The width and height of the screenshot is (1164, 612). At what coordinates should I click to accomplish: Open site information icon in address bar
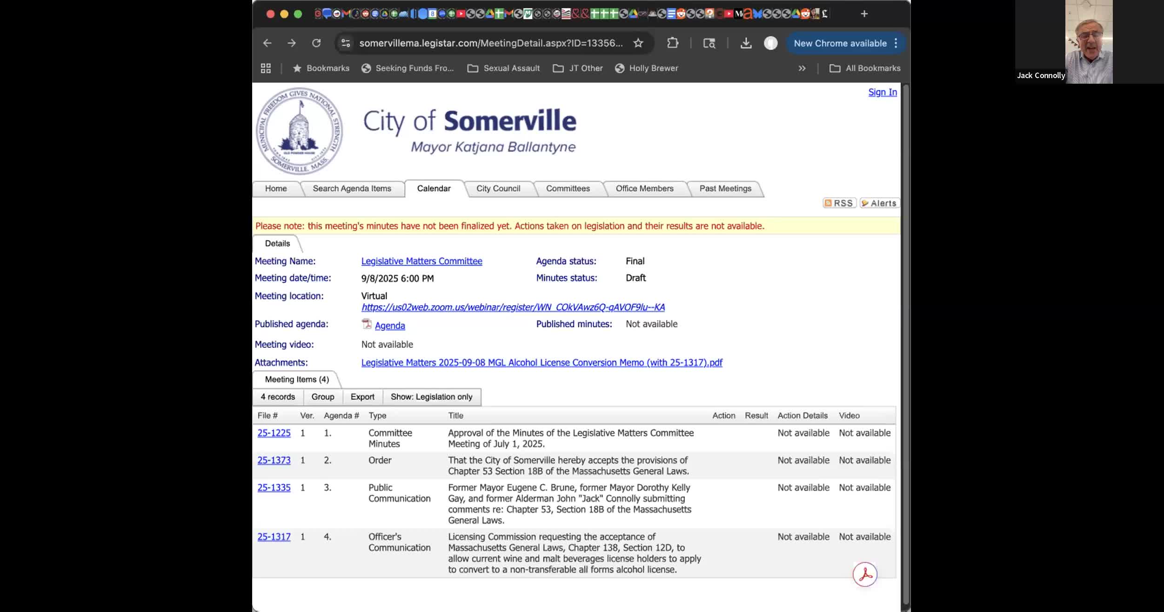pos(346,43)
